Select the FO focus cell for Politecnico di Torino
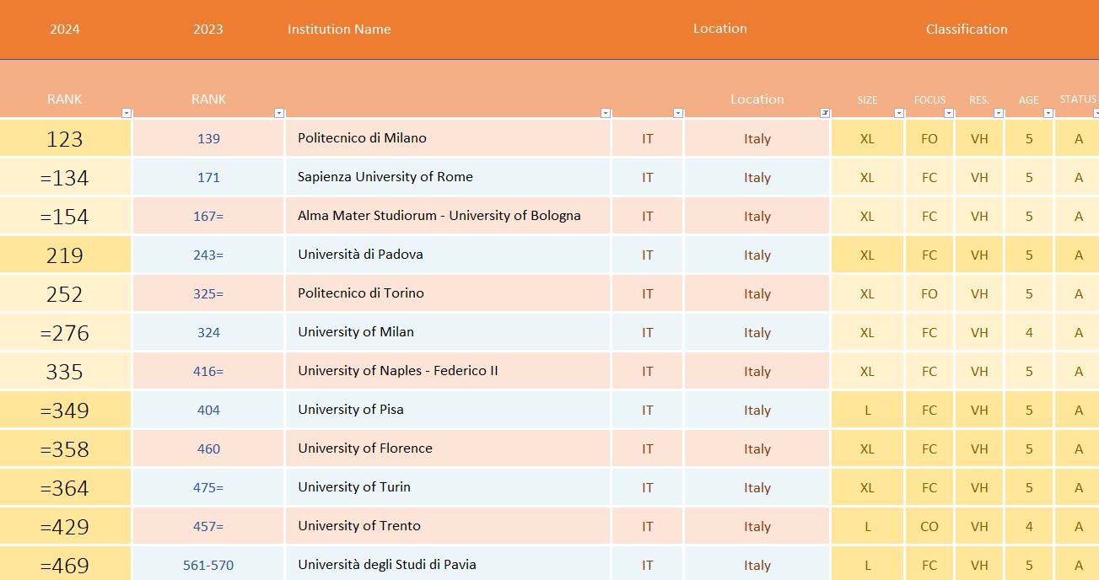 929,293
